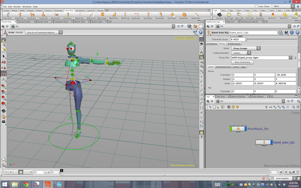Toggle green flag on AndyMaya1_fbx node

[x=230, y=129]
